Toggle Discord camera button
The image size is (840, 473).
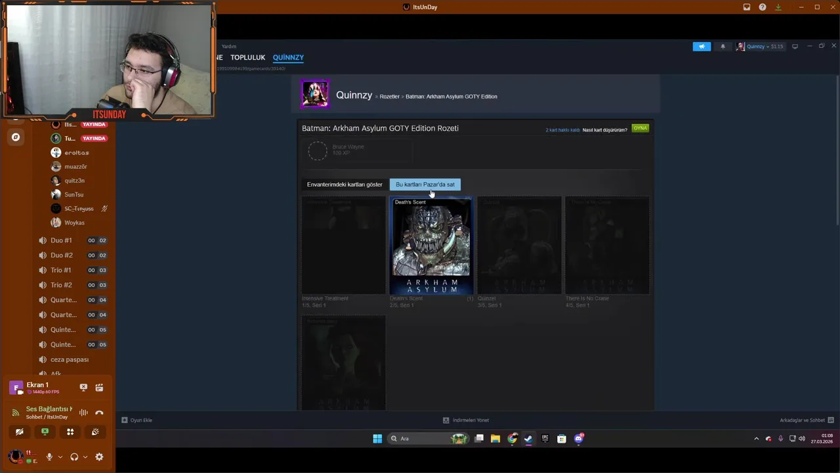click(20, 432)
